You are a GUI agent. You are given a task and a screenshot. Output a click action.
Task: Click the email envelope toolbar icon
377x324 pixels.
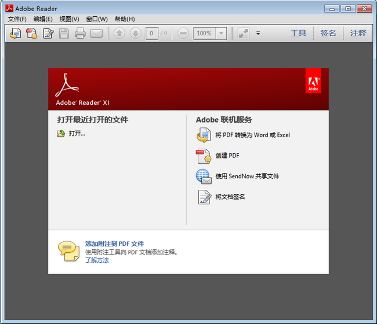tap(96, 34)
